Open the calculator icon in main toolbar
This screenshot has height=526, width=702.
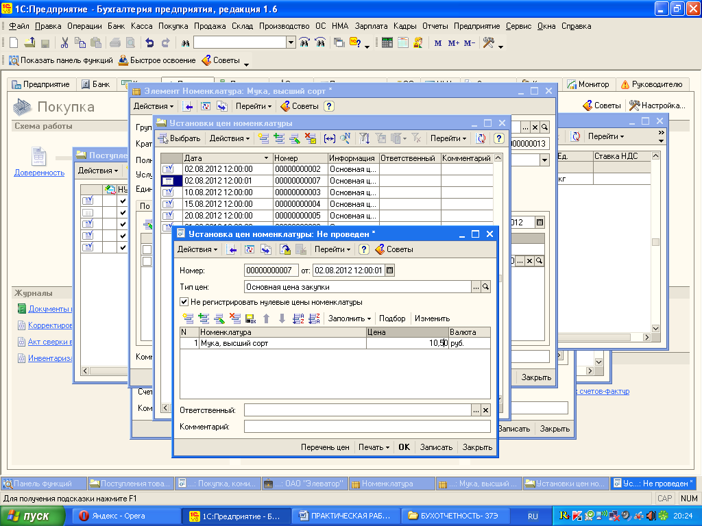pos(387,43)
